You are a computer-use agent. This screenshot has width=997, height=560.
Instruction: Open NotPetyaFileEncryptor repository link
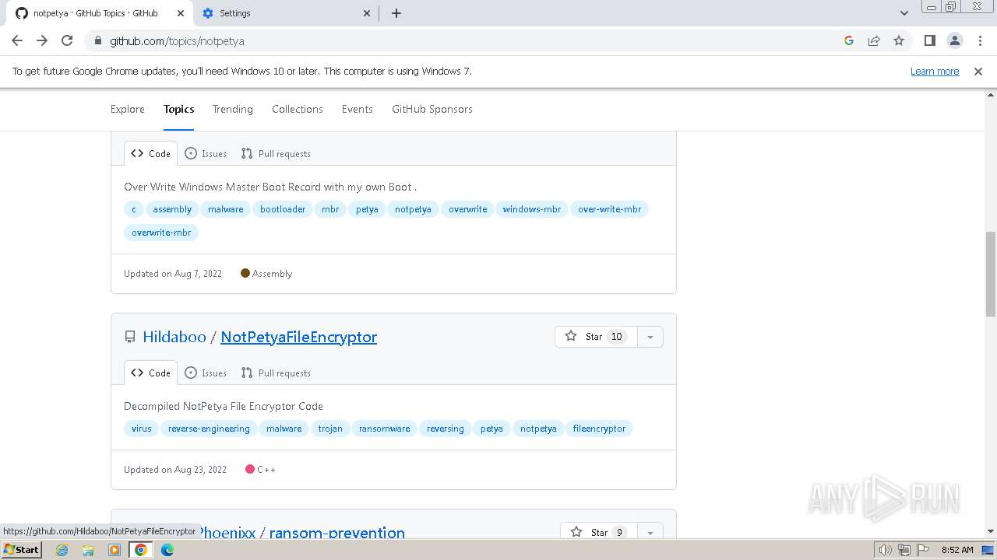[x=299, y=337]
